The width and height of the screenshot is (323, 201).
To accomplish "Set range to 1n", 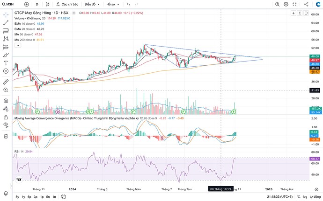I will pyautogui.click(x=54, y=197).
